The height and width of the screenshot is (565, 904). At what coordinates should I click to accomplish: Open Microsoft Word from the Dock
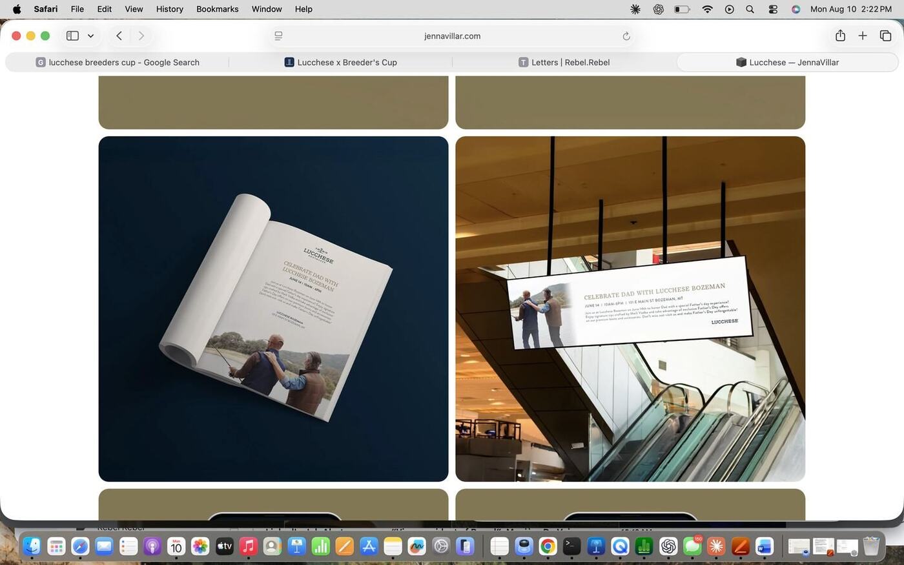coord(765,547)
